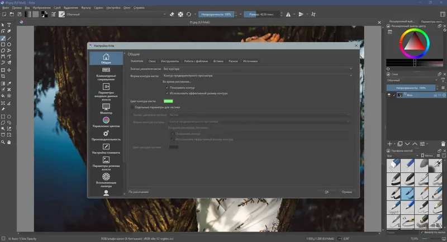Open the Значок указателя кисти dropdown
The image size is (447, 242).
pos(257,69)
